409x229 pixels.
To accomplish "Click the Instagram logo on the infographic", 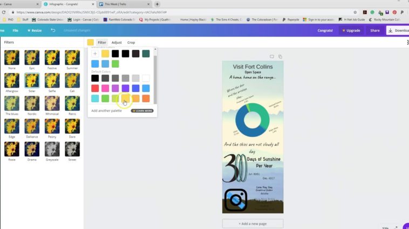I will pos(236,200).
